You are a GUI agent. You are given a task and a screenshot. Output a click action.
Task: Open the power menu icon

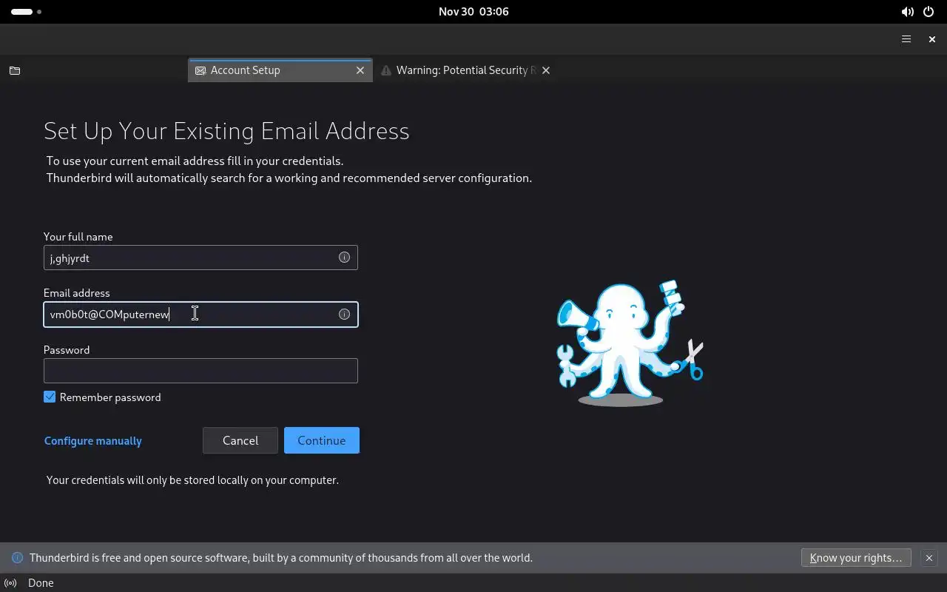[x=929, y=12]
